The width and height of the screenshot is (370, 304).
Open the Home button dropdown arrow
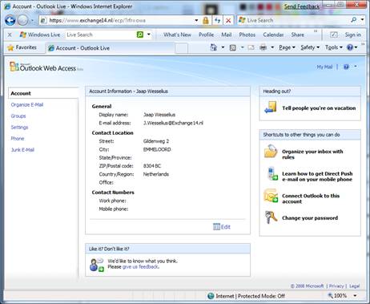(x=223, y=47)
